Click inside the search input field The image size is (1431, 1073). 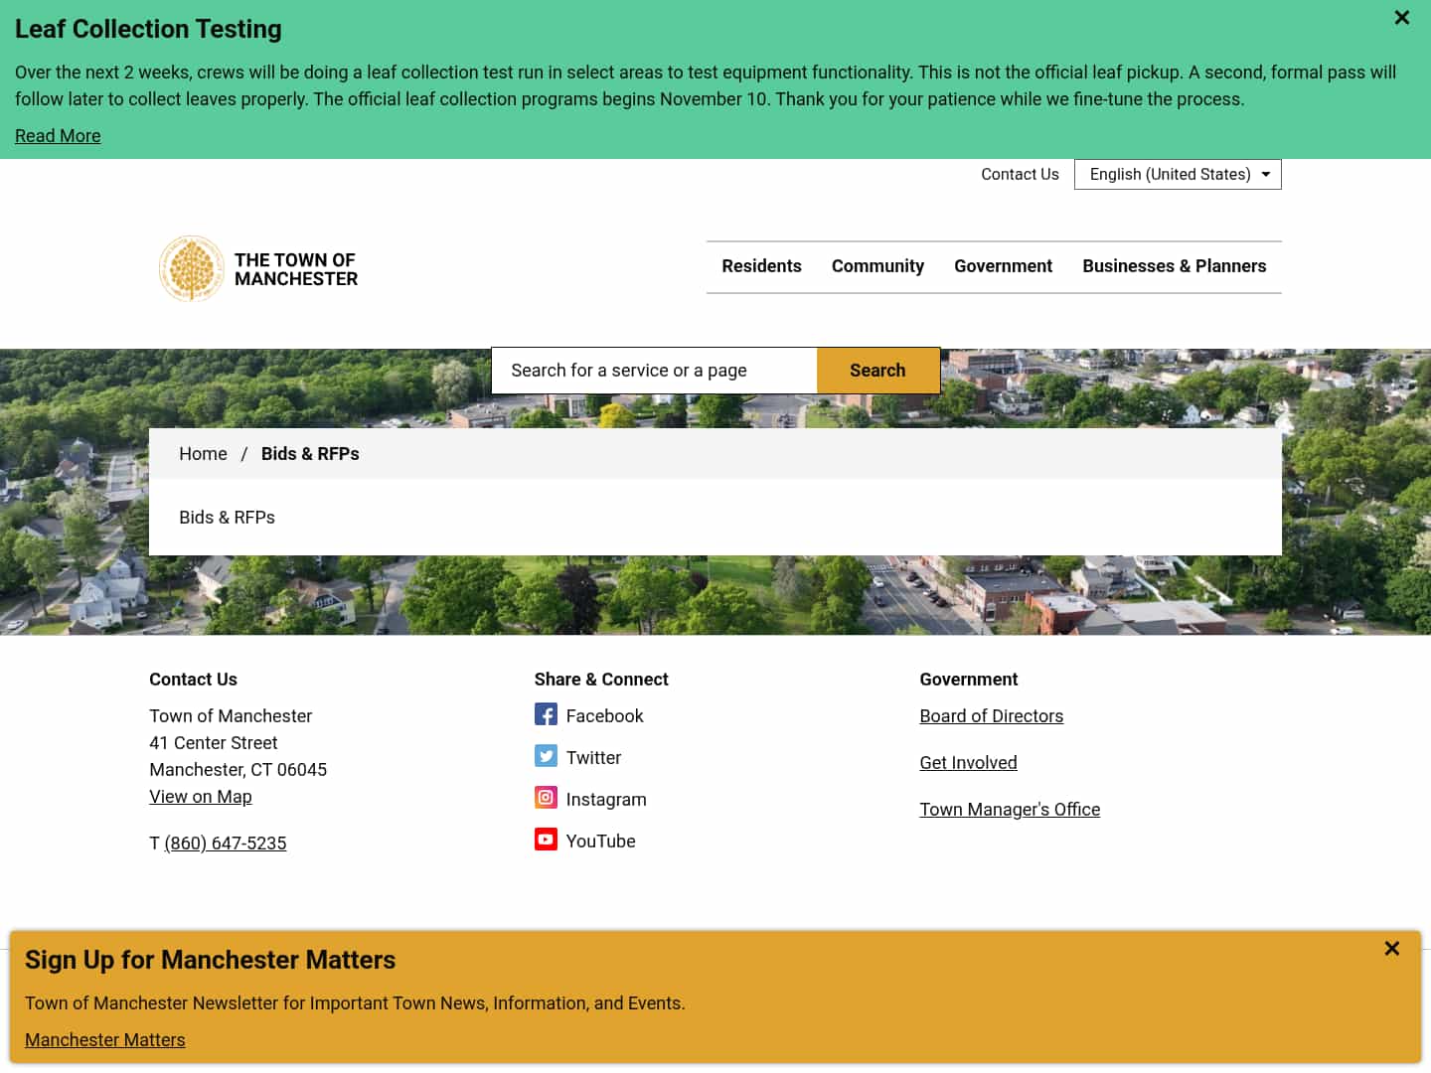tap(653, 370)
